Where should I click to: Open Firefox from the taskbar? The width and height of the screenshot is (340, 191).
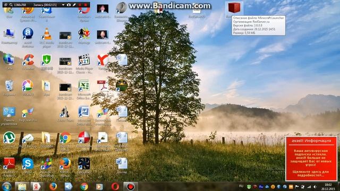[53, 186]
